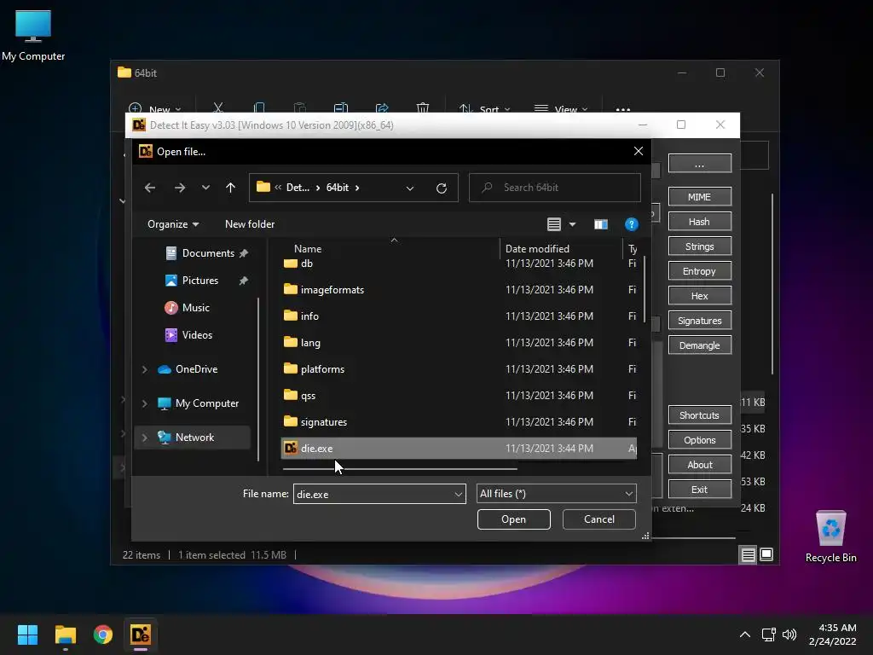Image resolution: width=873 pixels, height=655 pixels.
Task: Close the Open file dialog with X
Action: [638, 151]
